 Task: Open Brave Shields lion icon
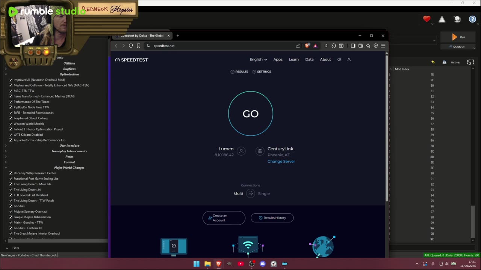307,46
